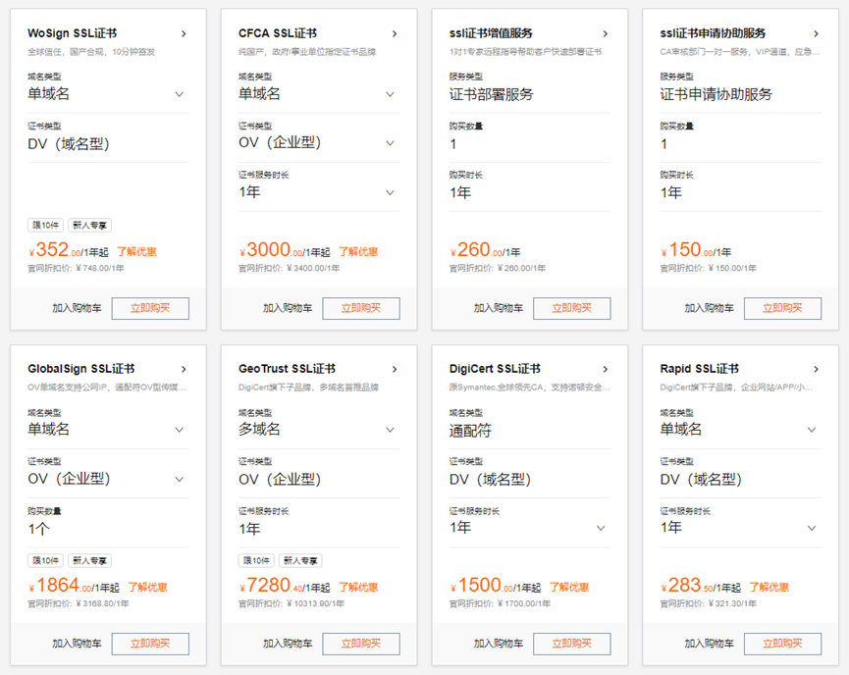Open the arrow icon next to CFCA SSL证书

pos(395,33)
